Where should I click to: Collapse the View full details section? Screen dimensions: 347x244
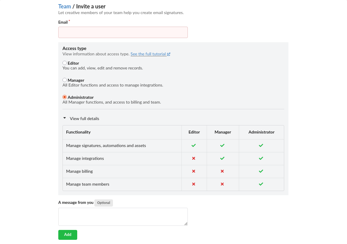pyautogui.click(x=84, y=119)
